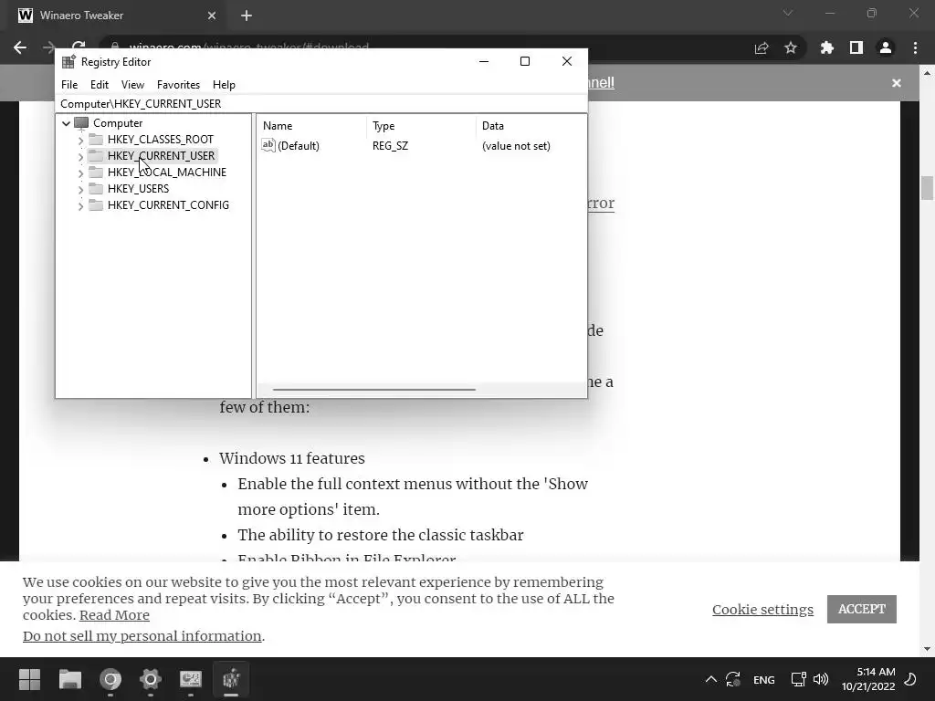The width and height of the screenshot is (935, 701).
Task: Select the HKEY_USERS key
Action: (x=139, y=188)
